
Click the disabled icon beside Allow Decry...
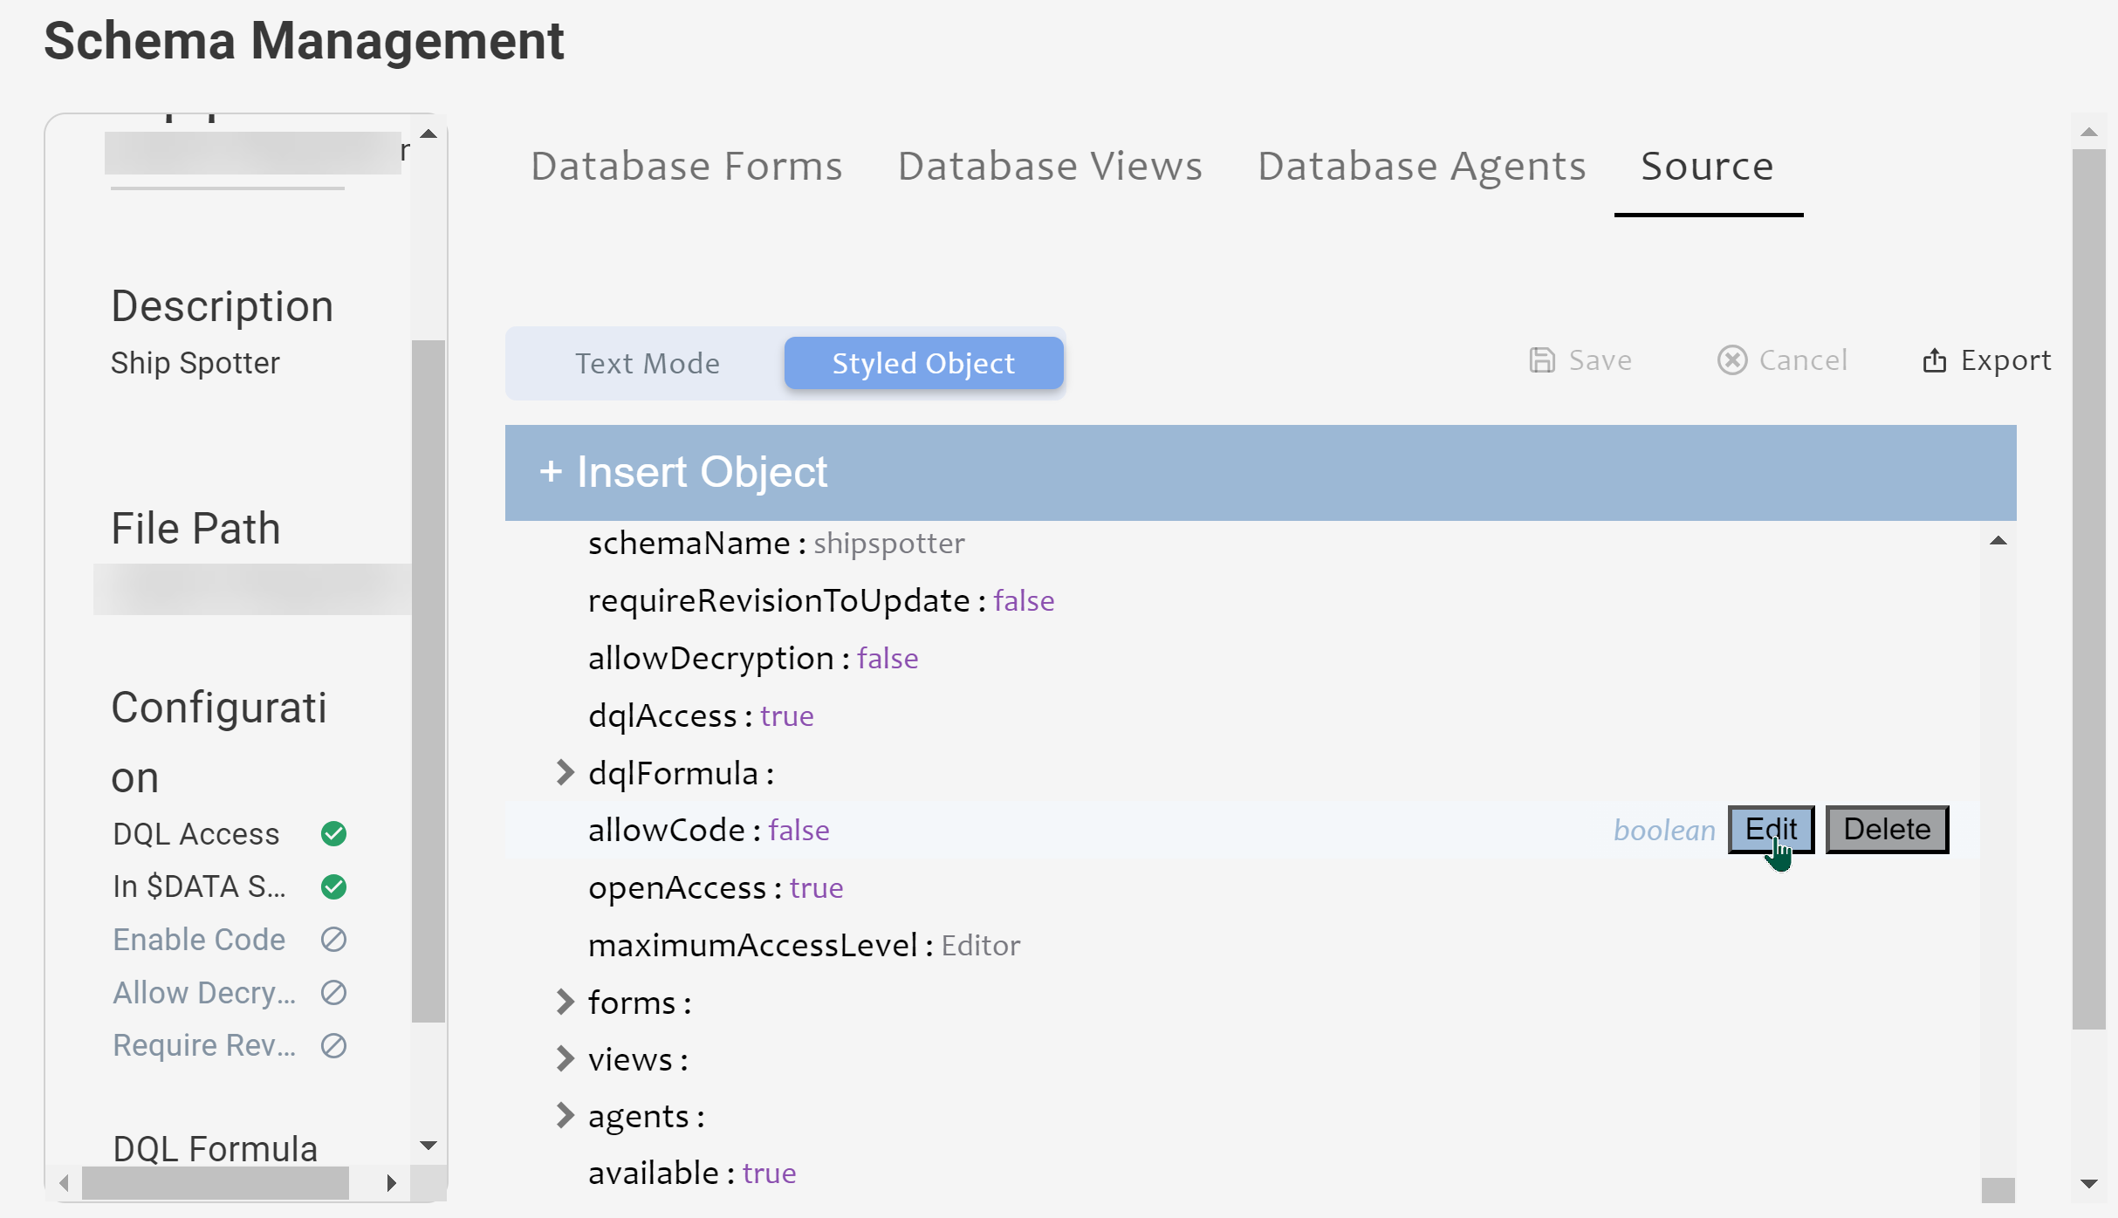[333, 993]
